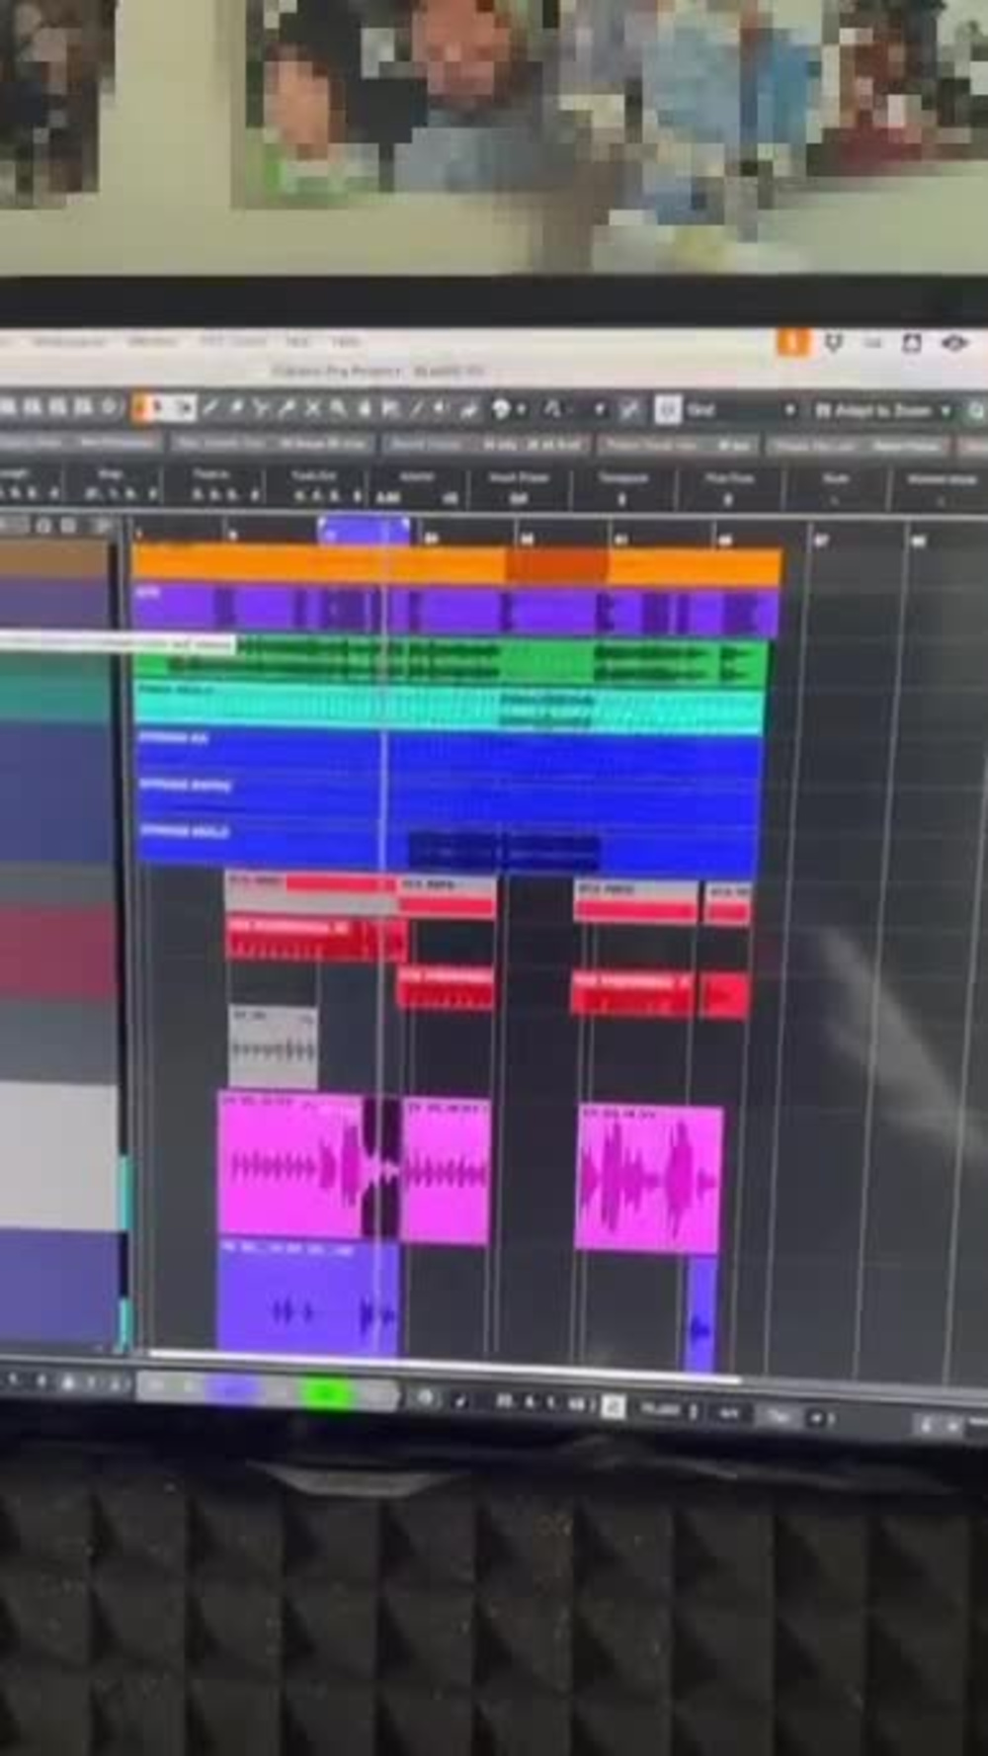Select the small grey audio clip
Image resolution: width=988 pixels, height=1756 pixels.
click(273, 1047)
